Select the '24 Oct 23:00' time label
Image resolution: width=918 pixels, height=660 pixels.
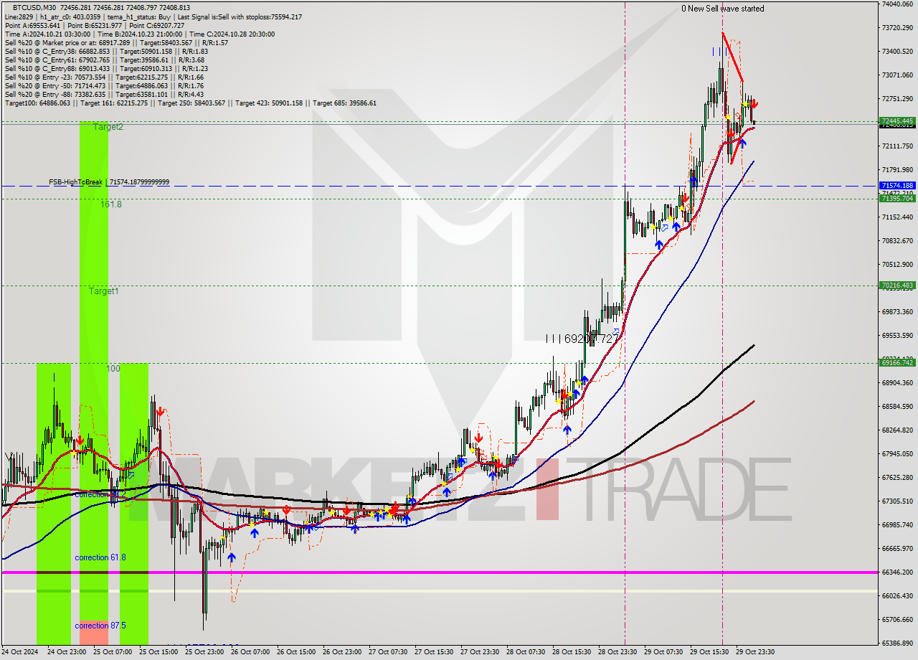pos(67,652)
